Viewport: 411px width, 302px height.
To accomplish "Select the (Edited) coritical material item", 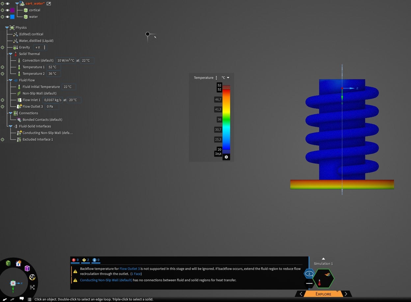I will click(x=31, y=34).
